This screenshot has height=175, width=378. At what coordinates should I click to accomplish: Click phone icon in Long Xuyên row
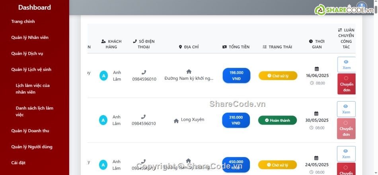(143, 117)
